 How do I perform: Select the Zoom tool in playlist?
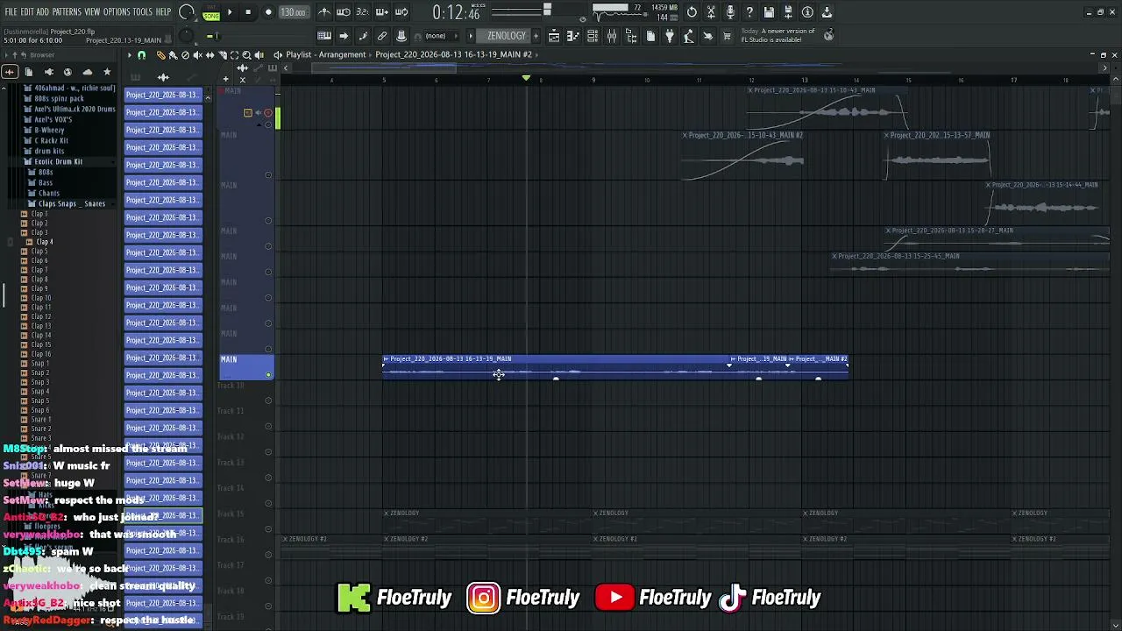[246, 54]
